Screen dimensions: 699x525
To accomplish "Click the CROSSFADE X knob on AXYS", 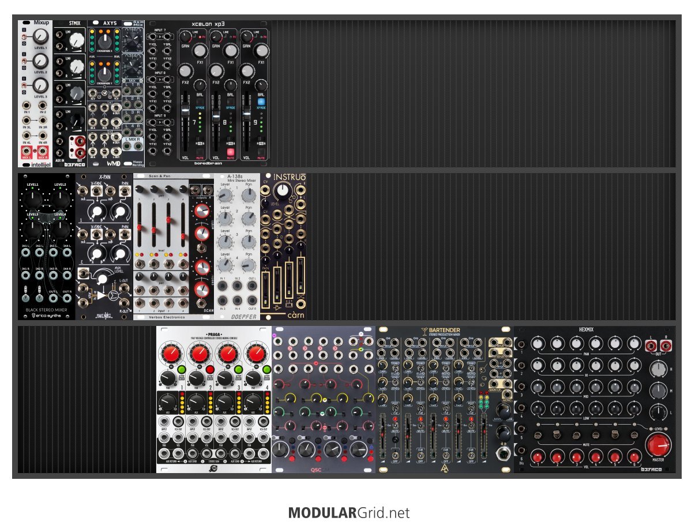I will pos(106,42).
